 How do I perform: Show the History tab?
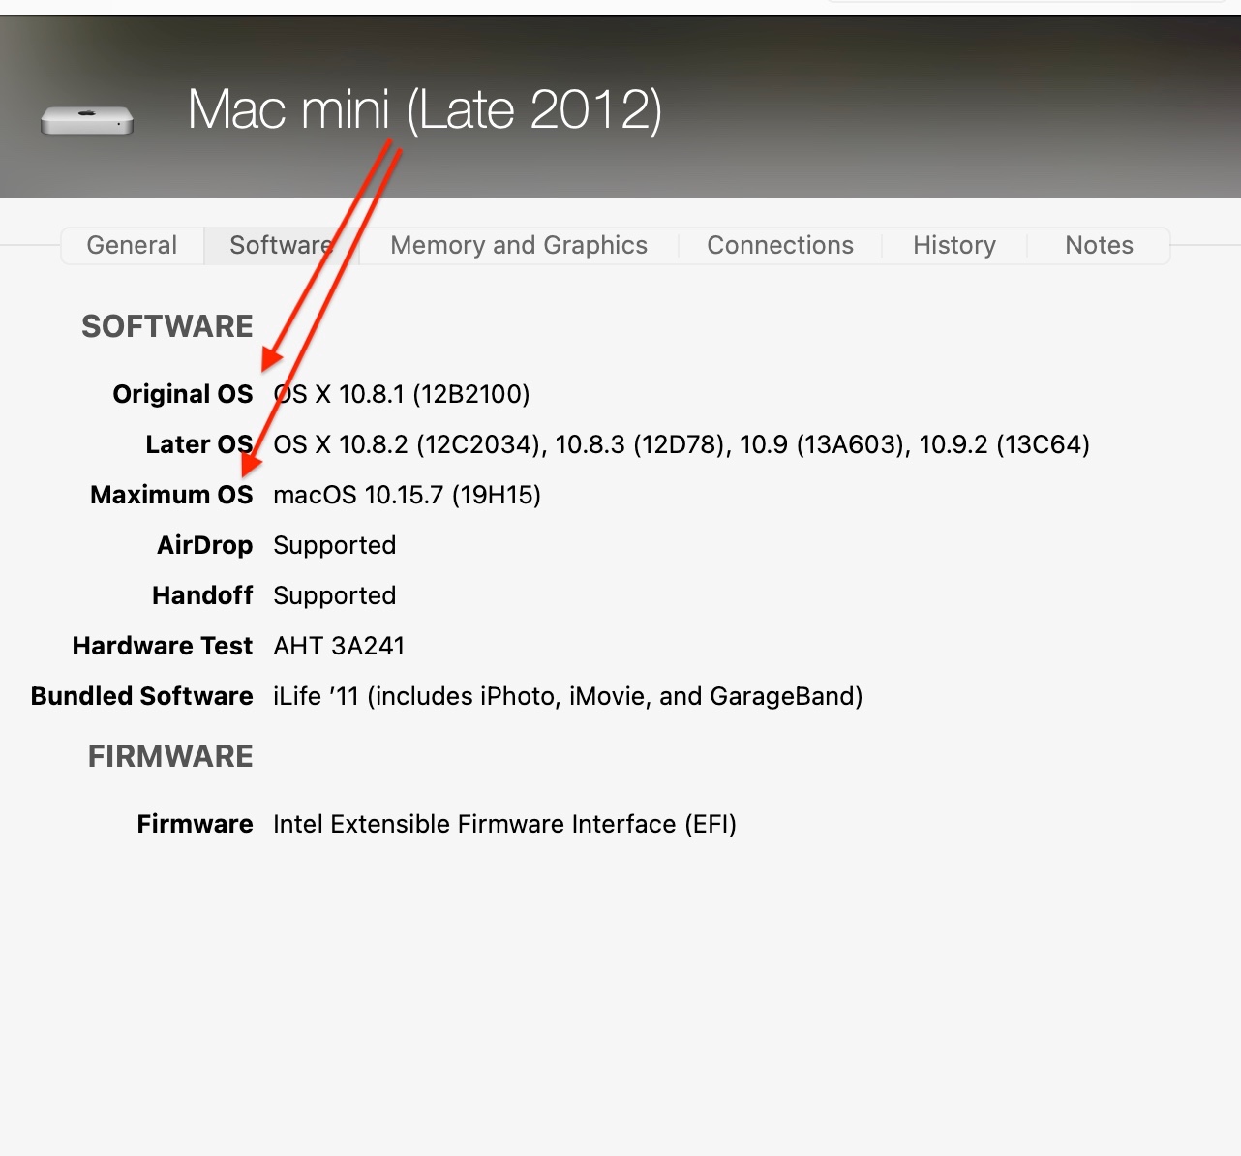pyautogui.click(x=954, y=246)
